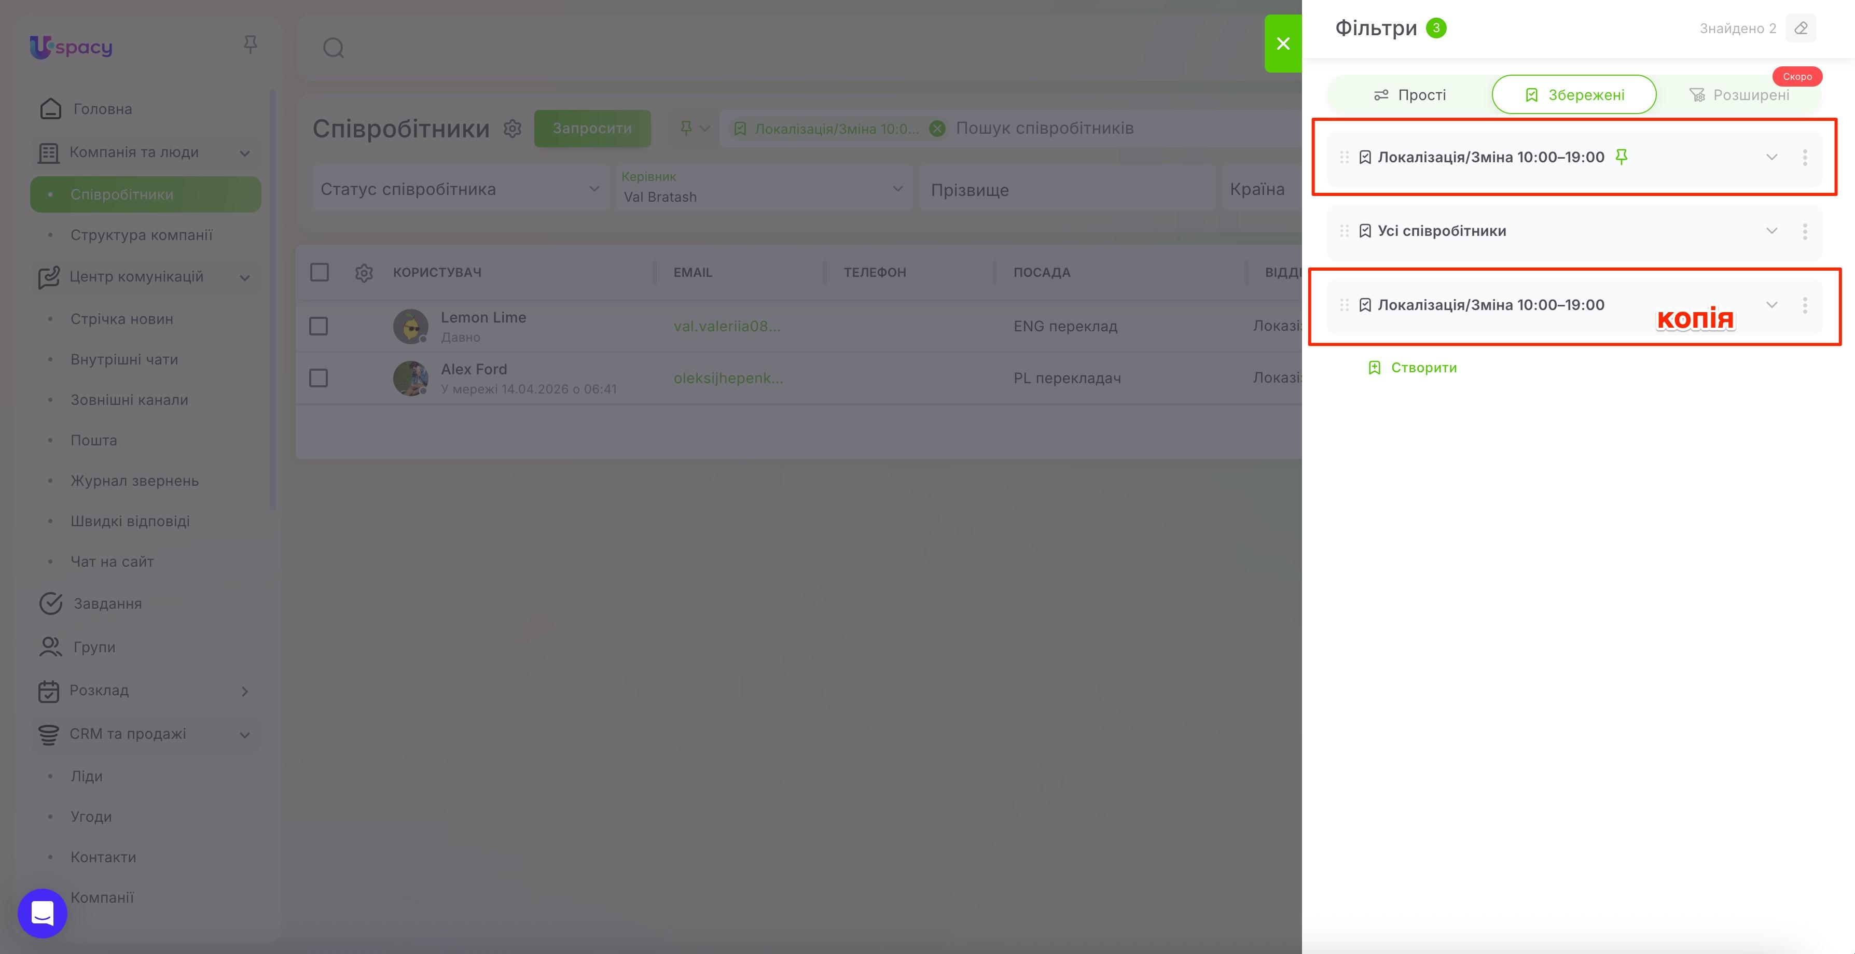1855x954 pixels.
Task: Click the Країна filter field
Action: pos(1262,189)
